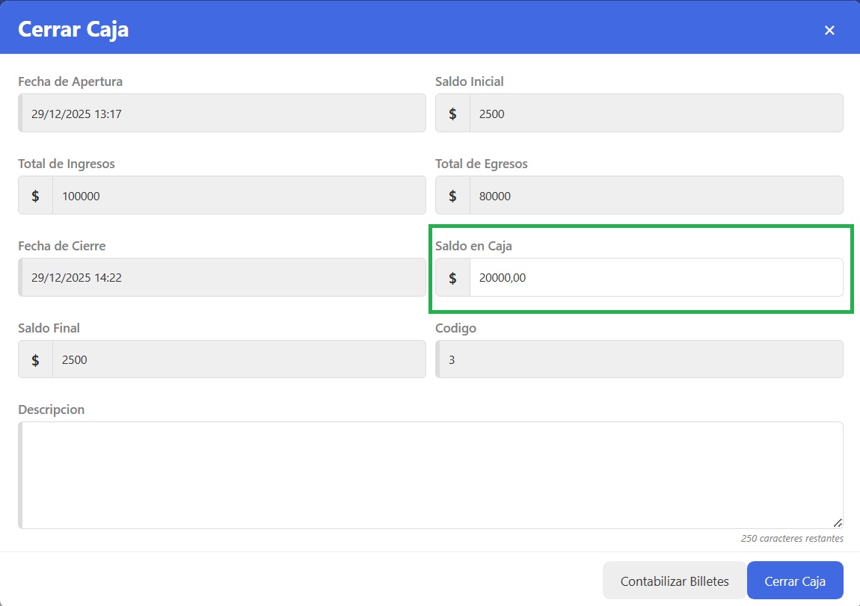Viewport: 860px width, 606px height.
Task: Select the Fecha de Cierre date field
Action: click(x=222, y=278)
